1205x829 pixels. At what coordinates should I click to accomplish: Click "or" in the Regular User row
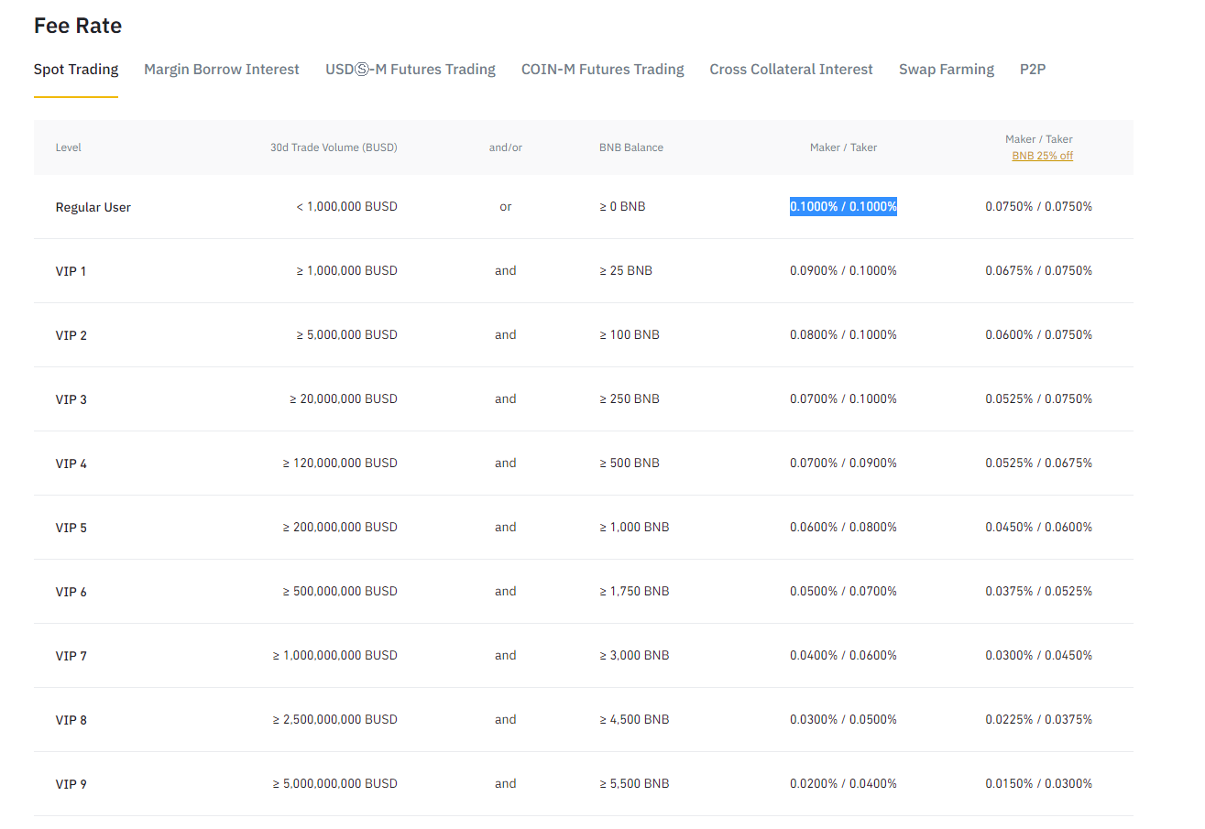506,207
